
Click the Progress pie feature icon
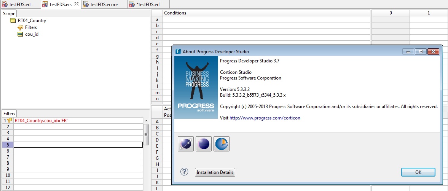point(222,143)
